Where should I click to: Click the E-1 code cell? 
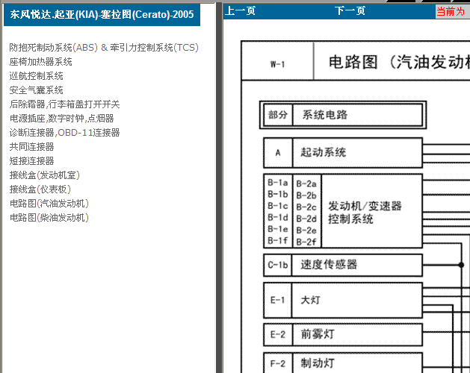277,300
